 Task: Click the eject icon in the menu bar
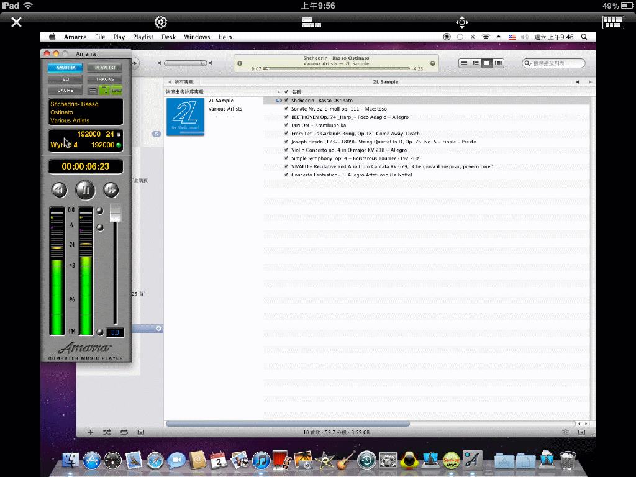pos(499,37)
